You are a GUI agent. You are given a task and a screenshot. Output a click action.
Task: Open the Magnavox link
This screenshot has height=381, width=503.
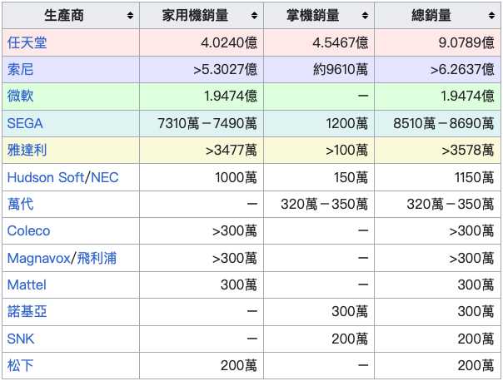(38, 258)
